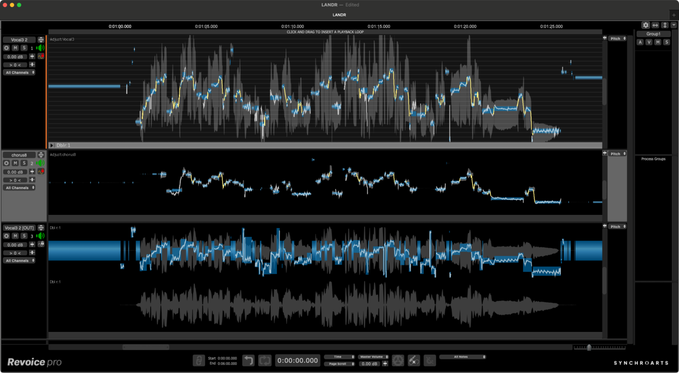
Task: Click the link icon beside Start/End times
Action: pos(198,361)
